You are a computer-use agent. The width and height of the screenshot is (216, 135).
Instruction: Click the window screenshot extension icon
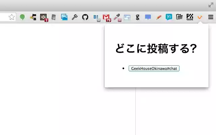[x=127, y=17]
